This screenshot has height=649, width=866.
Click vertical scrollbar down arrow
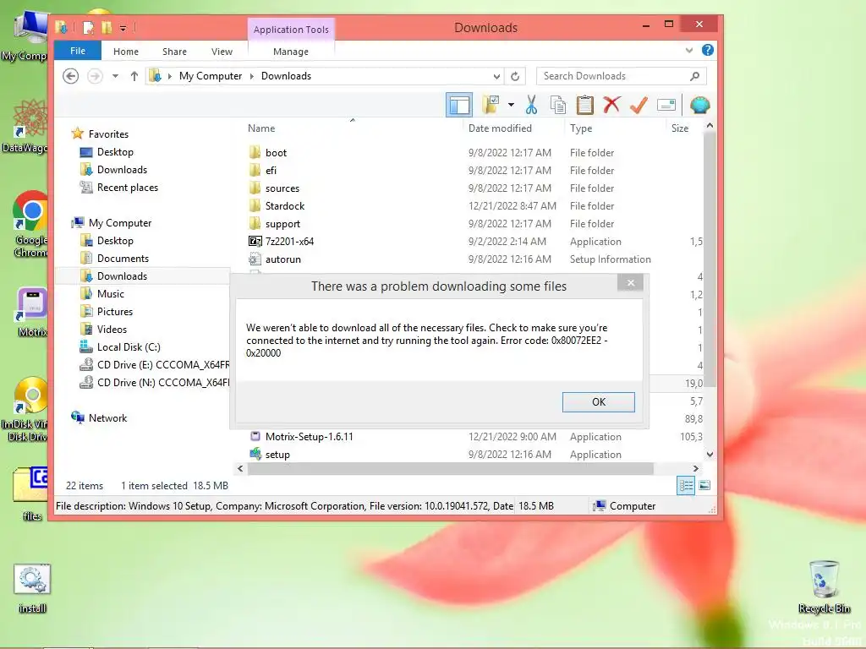pyautogui.click(x=710, y=454)
